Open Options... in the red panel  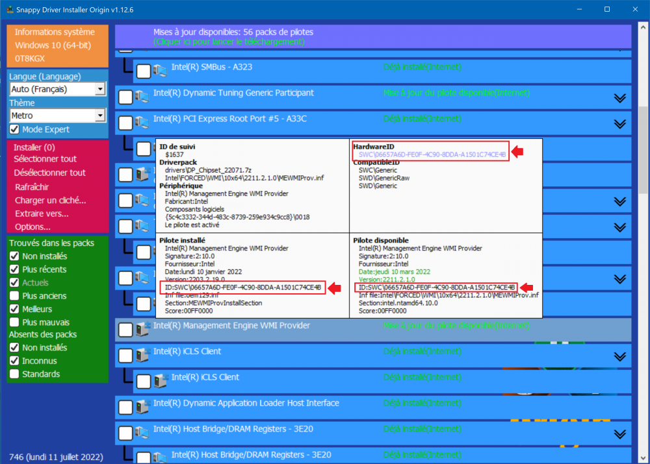pyautogui.click(x=32, y=227)
